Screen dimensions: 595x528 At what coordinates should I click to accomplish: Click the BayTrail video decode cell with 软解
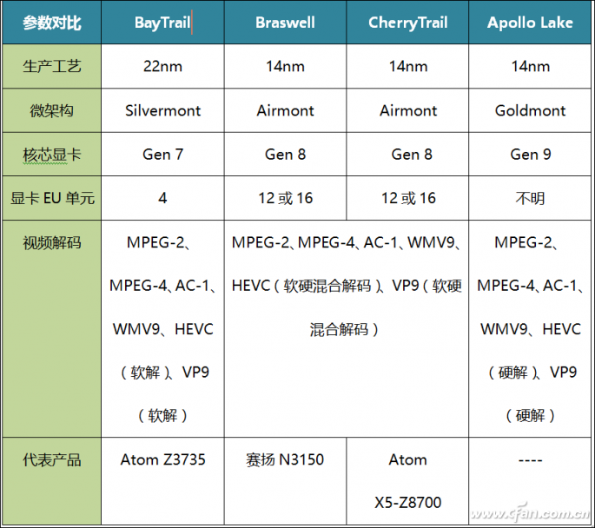[x=162, y=328]
